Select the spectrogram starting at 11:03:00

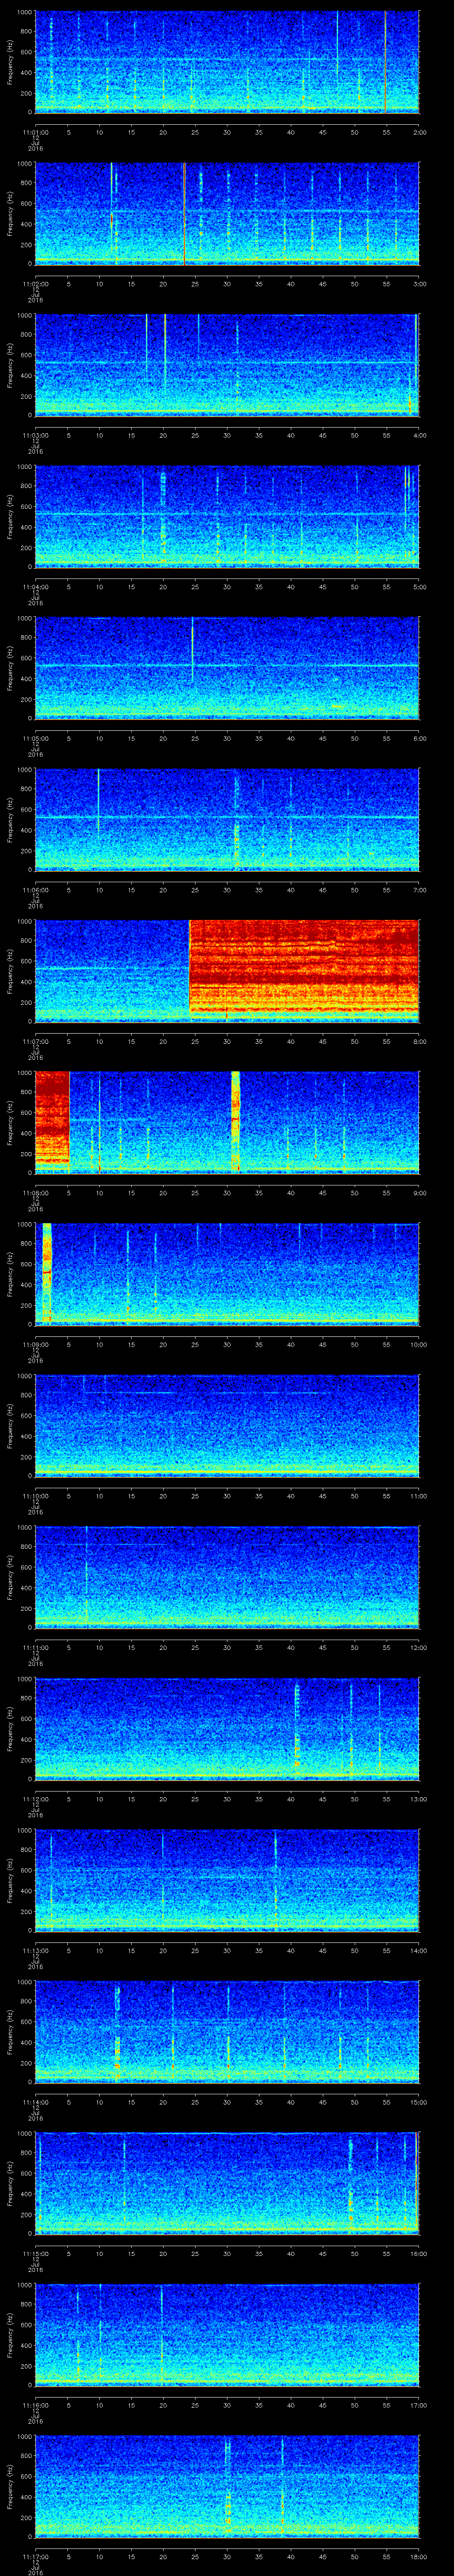pos(227,365)
